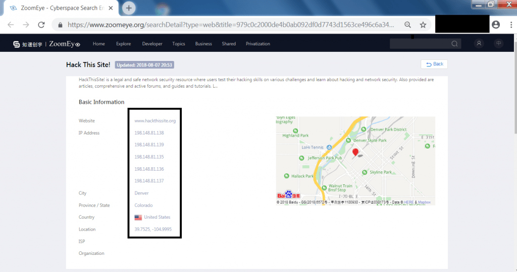Click the Updated: 2018-08-07 20:53 badge
This screenshot has width=517, height=272.
point(144,65)
